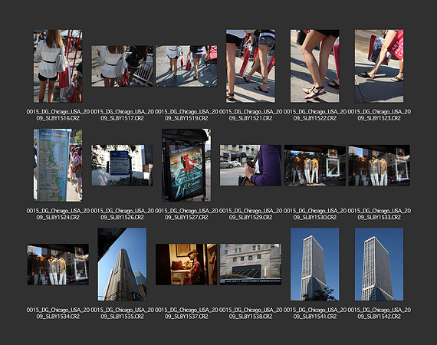The image size is (437, 345).
Task: Choose caption ending 5L8Y1538.CR2
Action: [x=251, y=314]
